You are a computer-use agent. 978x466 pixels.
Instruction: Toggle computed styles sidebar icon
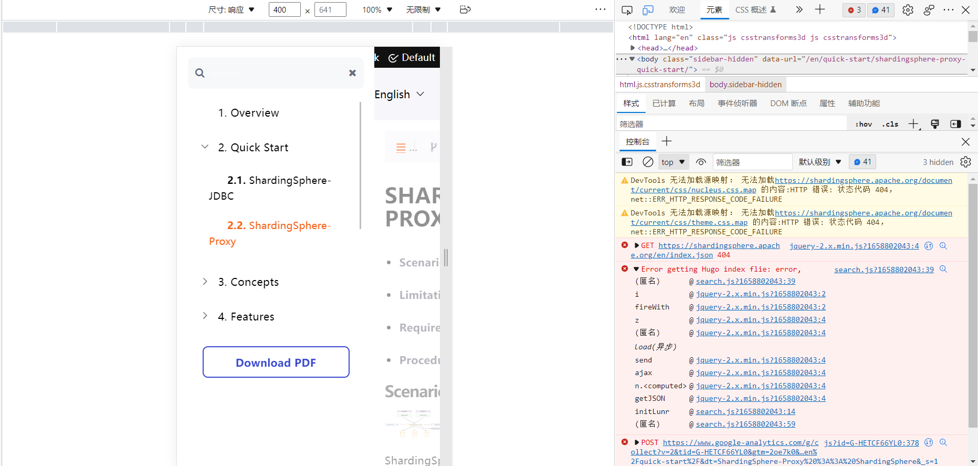[x=955, y=124]
